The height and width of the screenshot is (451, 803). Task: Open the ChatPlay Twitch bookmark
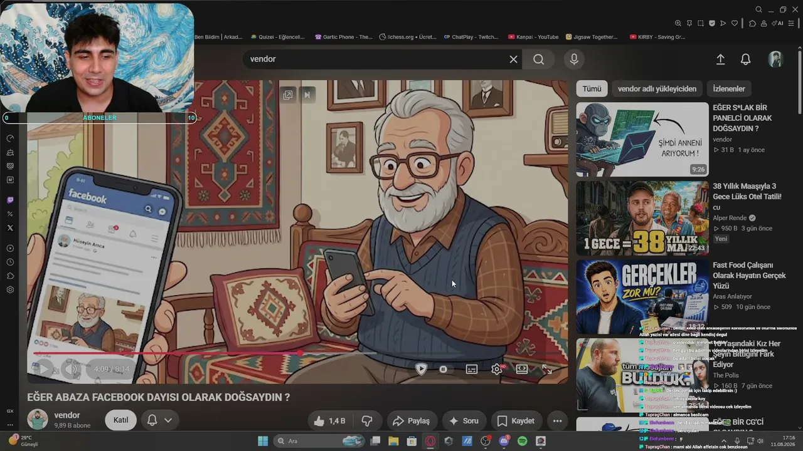tap(471, 37)
